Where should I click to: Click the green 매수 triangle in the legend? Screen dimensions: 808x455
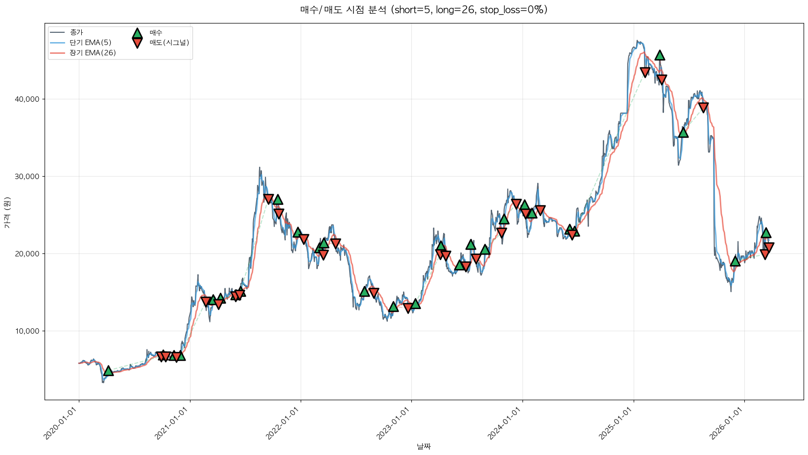point(137,33)
